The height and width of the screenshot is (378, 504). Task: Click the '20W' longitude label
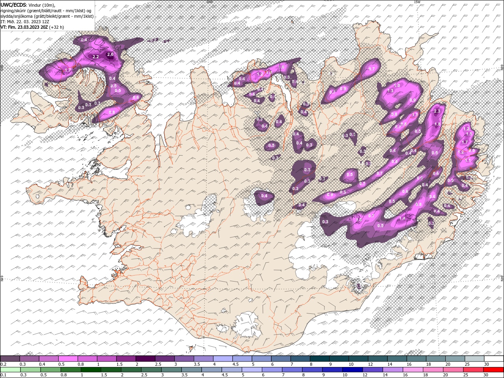point(209,2)
